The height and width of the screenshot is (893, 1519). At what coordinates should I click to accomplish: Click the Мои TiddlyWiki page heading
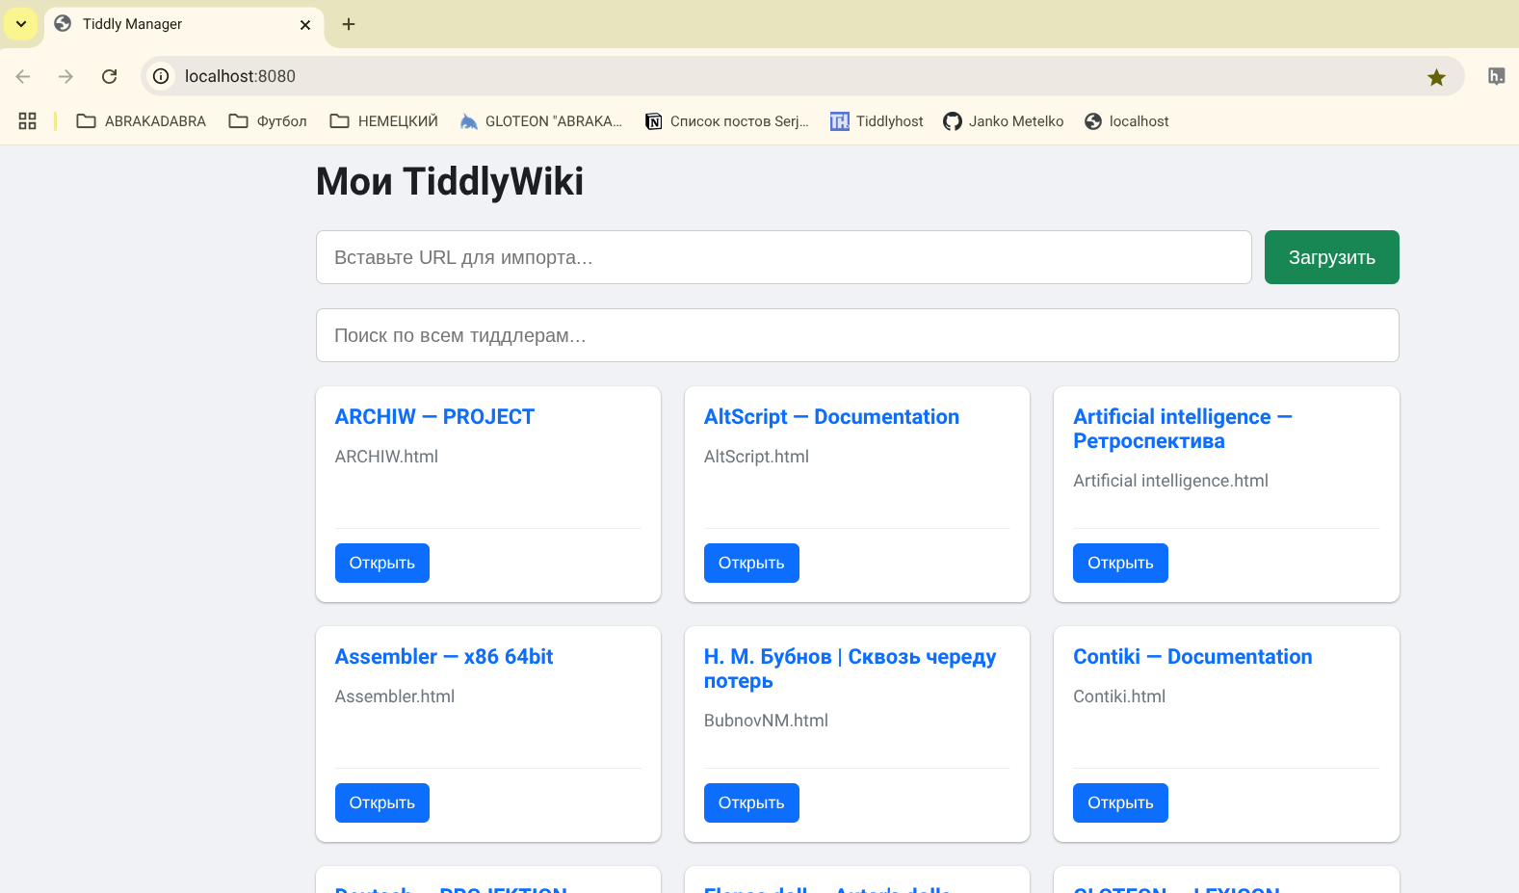click(450, 181)
